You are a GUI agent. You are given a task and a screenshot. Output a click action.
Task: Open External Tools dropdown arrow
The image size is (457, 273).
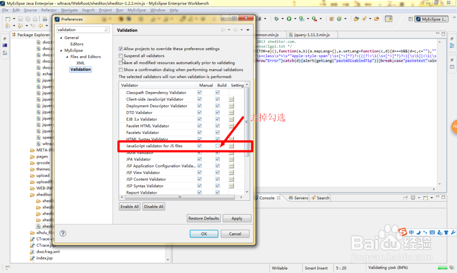[320, 19]
